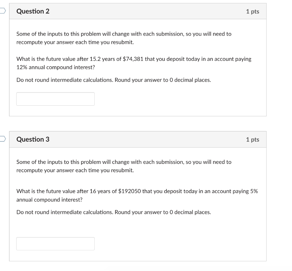The height and width of the screenshot is (271, 292).
Task: Expand the Question 3 panel header
Action: pyautogui.click(x=138, y=139)
